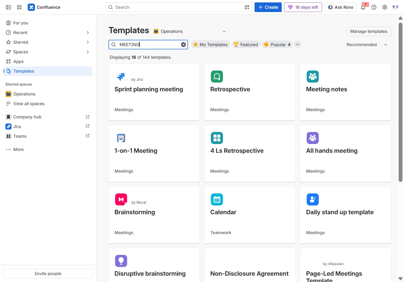The width and height of the screenshot is (404, 282).
Task: Select Templates in sidebar
Action: click(48, 71)
